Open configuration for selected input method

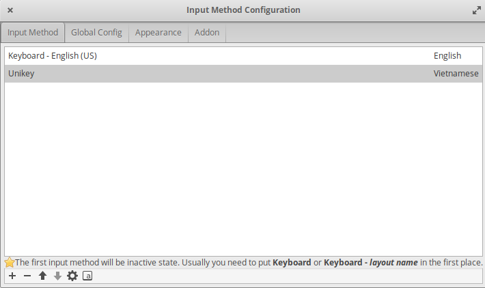pyautogui.click(x=72, y=276)
